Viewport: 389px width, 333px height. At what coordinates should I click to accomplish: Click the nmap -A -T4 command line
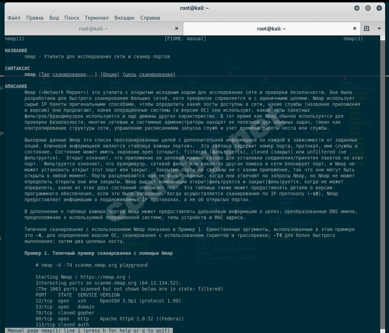pos(92,265)
